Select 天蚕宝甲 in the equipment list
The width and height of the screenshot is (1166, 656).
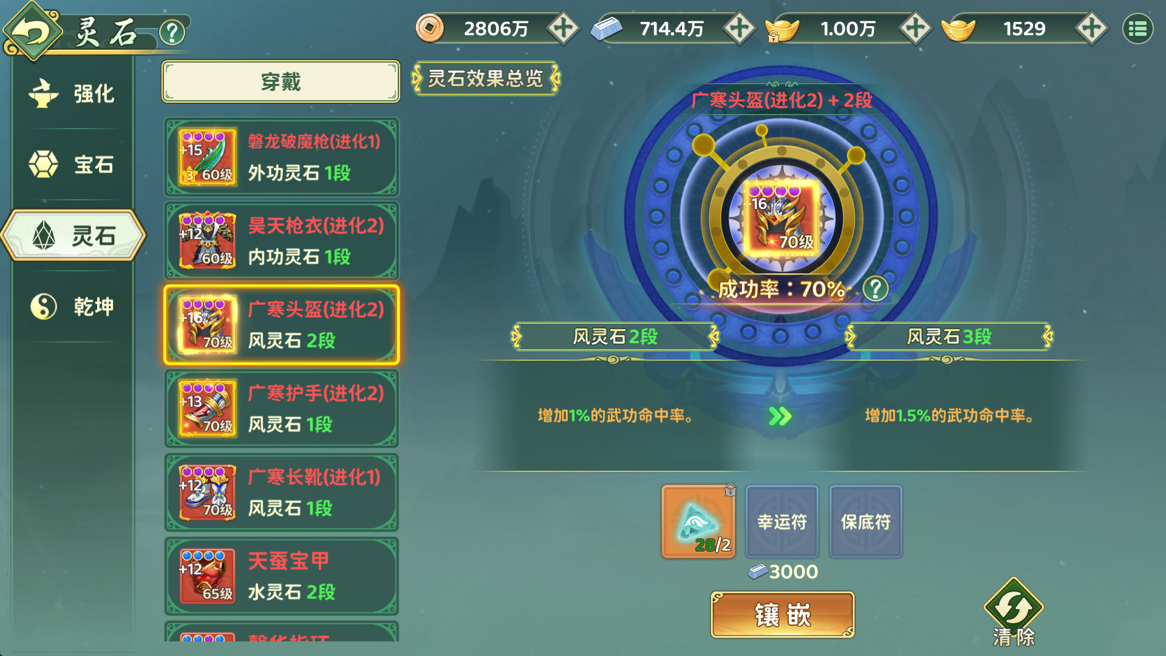281,576
